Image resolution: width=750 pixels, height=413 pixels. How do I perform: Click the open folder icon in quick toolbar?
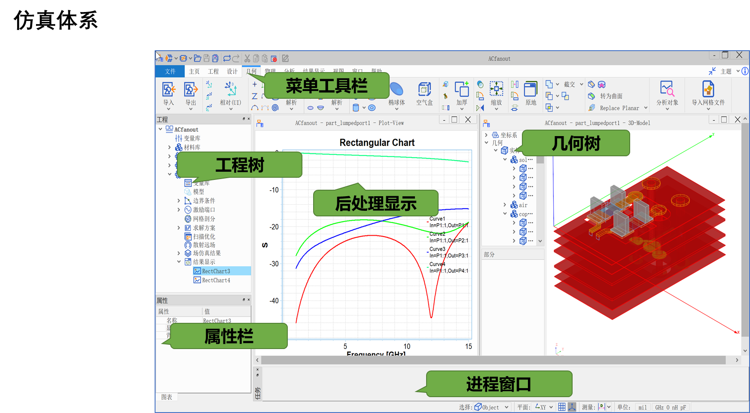197,58
